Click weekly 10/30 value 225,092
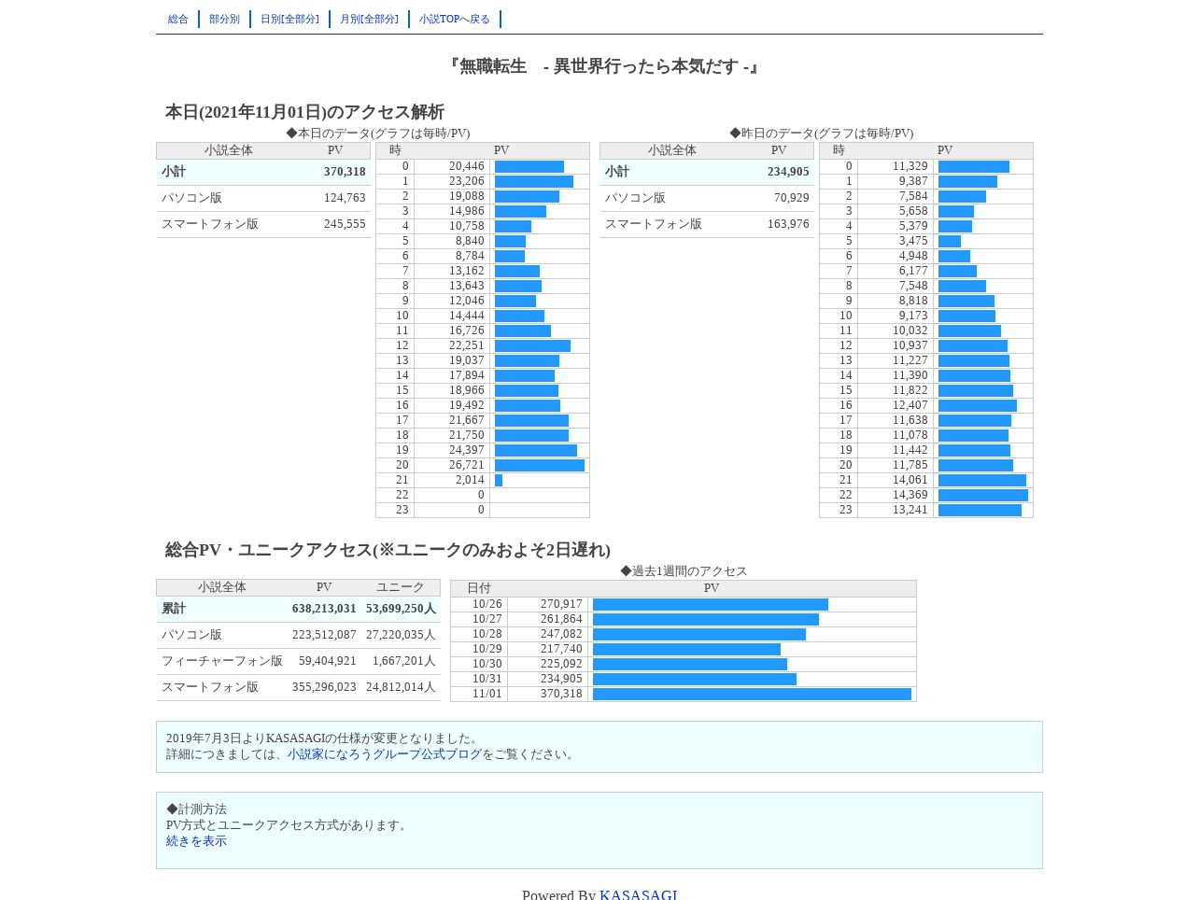 click(x=561, y=664)
